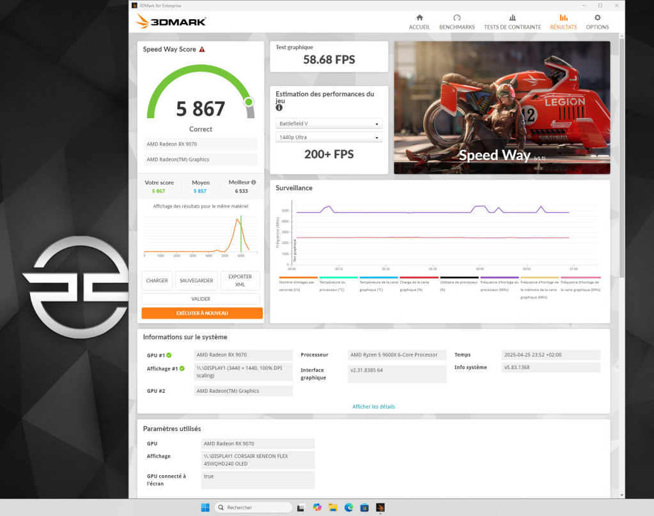Click the Temps value 2025-04-25 23:52
Viewport: 654px width, 516px height.
550,354
